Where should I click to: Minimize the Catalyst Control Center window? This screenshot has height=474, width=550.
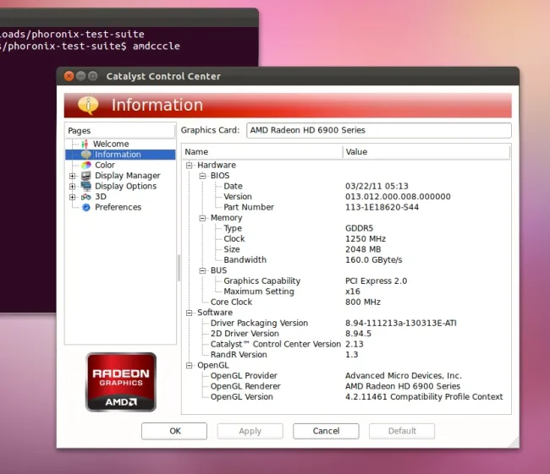click(80, 76)
